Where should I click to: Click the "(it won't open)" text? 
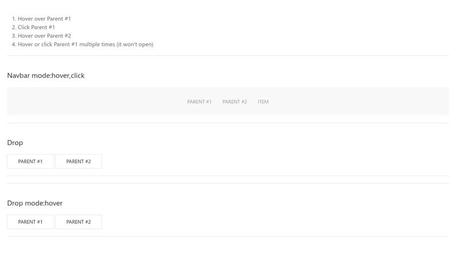click(x=135, y=44)
